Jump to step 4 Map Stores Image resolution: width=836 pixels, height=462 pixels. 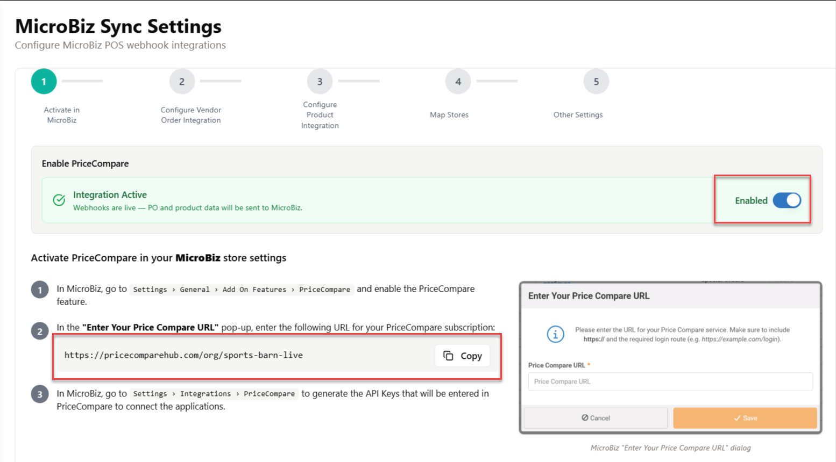[x=458, y=82]
